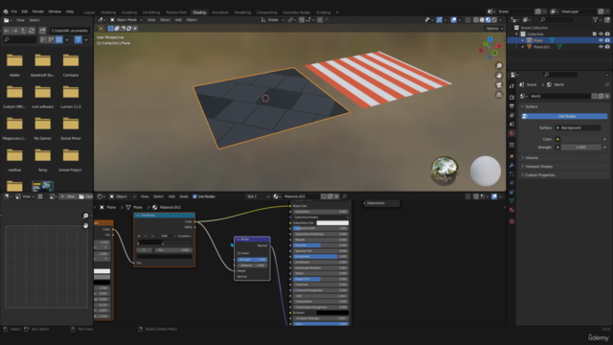Open the Render menu
The image size is (613, 345).
pyautogui.click(x=38, y=11)
